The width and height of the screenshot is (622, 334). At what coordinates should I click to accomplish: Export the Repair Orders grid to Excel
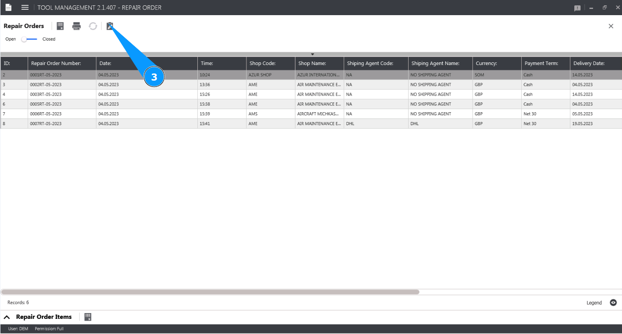pyautogui.click(x=60, y=26)
